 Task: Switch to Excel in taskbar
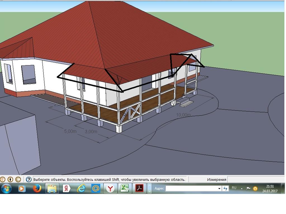click(x=124, y=189)
